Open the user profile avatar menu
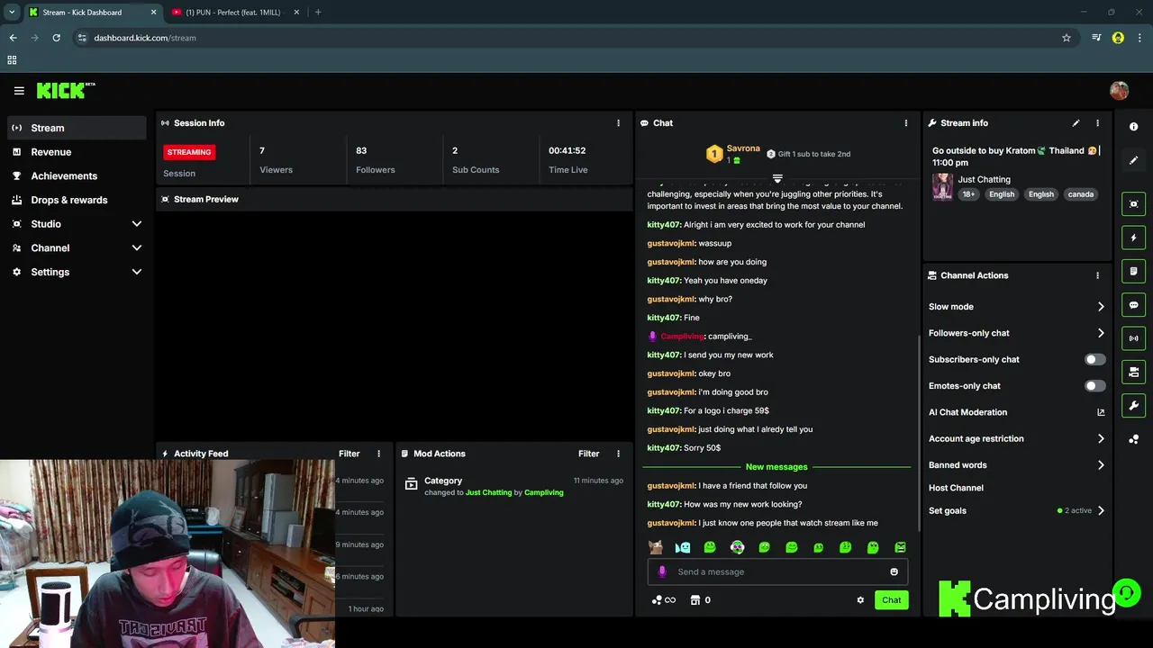This screenshot has width=1153, height=648. pos(1119,91)
